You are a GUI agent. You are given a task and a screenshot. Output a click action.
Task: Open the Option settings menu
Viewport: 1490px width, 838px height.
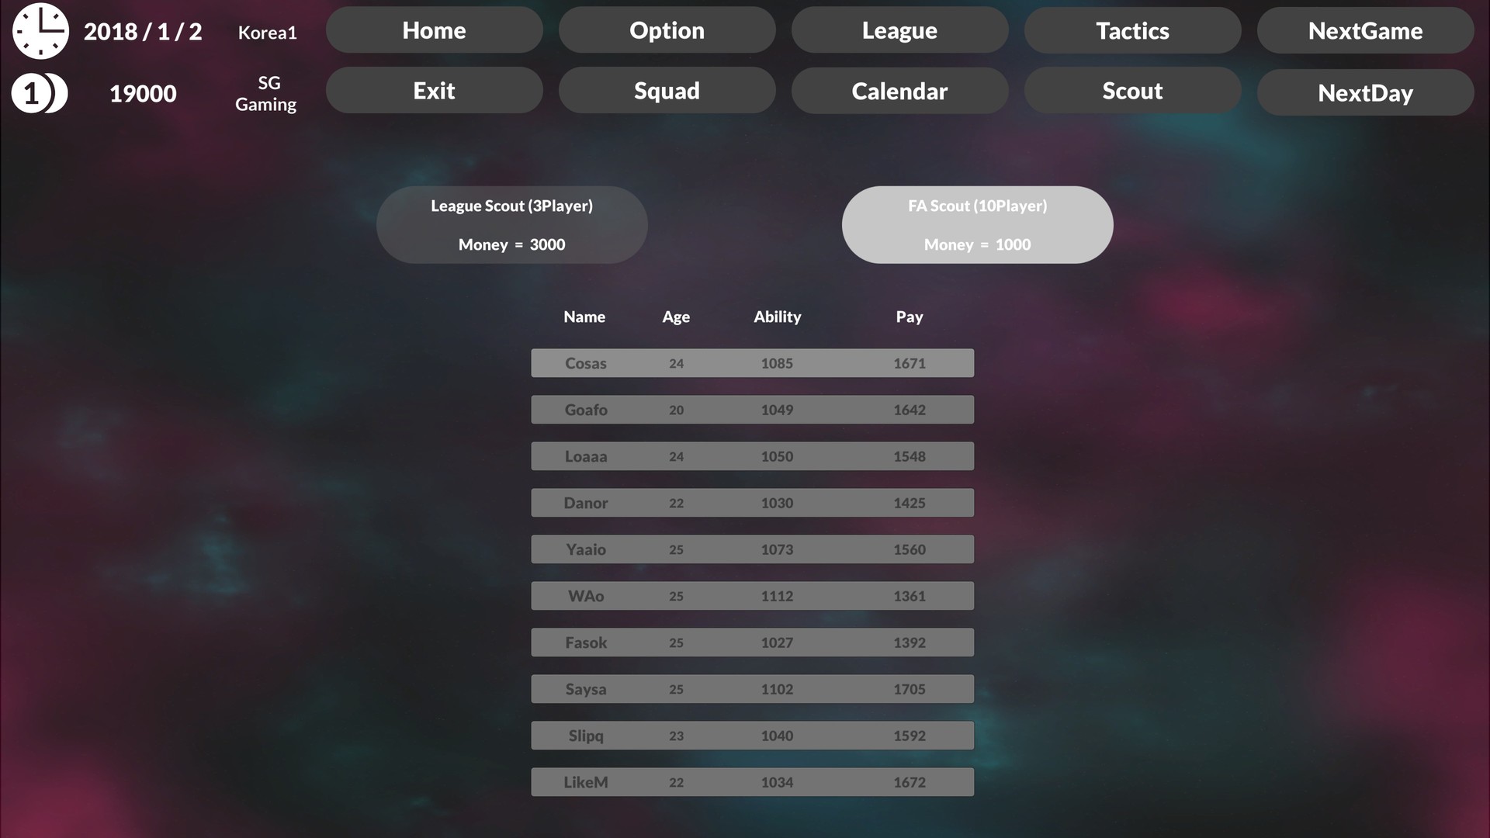666,29
